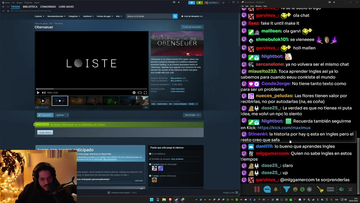Toggle the Siguiendo follow checkbox

pyautogui.click(x=45, y=115)
